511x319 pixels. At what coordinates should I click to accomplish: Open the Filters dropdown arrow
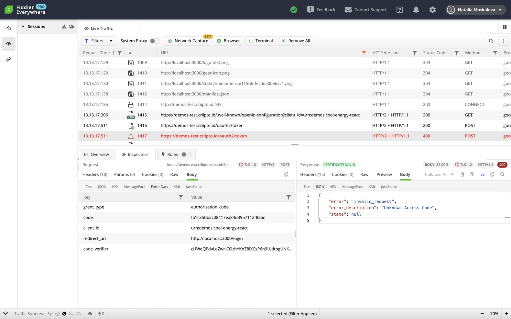(x=111, y=41)
